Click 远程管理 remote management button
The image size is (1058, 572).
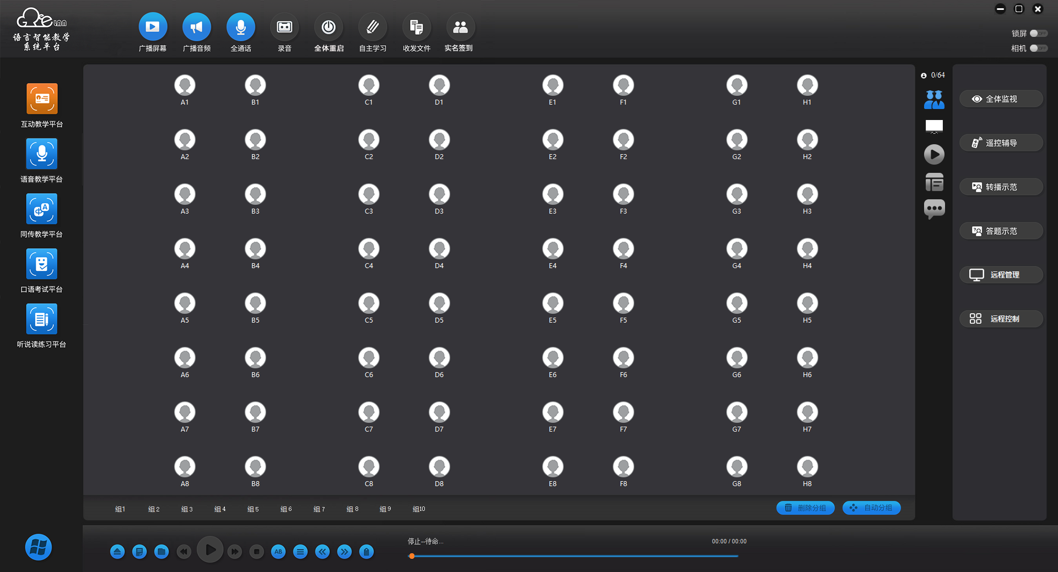tap(1001, 275)
